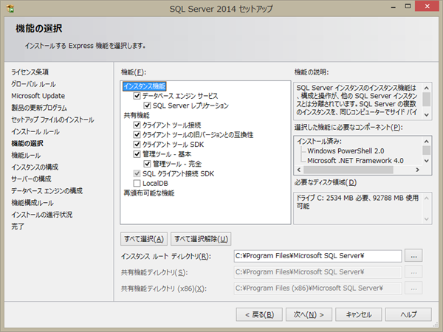Toggle 管理ツール - 完全 checkbox
Image resolution: width=443 pixels, height=332 pixels.
click(147, 164)
